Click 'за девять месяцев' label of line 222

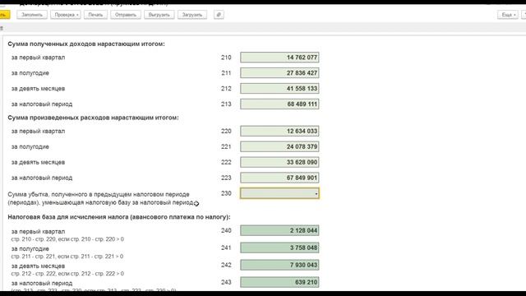pos(38,162)
